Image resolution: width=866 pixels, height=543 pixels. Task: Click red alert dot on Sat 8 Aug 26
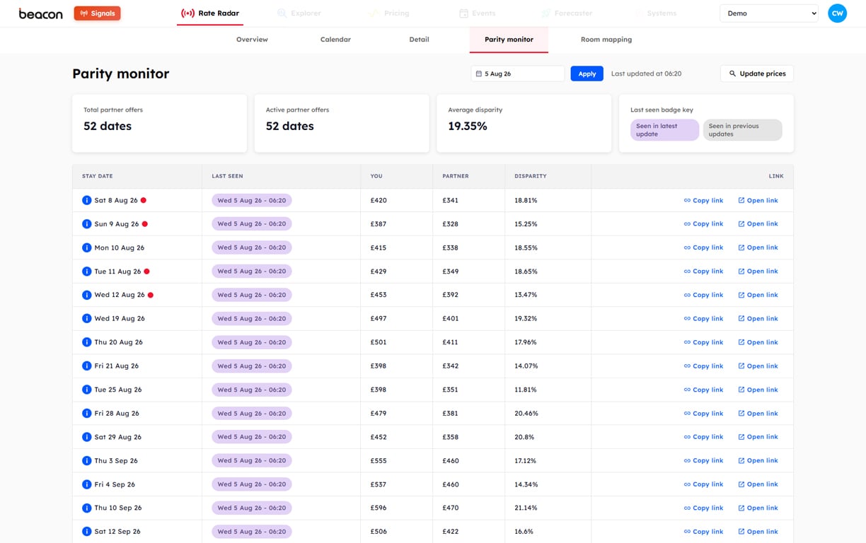[x=144, y=200]
